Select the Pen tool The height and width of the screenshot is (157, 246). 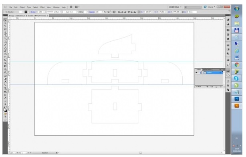[5, 32]
